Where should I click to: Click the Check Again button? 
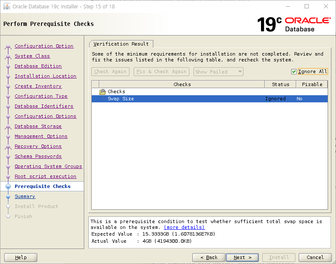(110, 71)
